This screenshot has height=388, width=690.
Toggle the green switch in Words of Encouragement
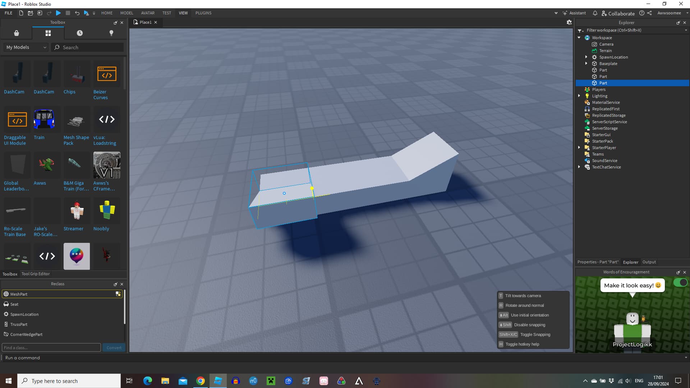tap(681, 283)
